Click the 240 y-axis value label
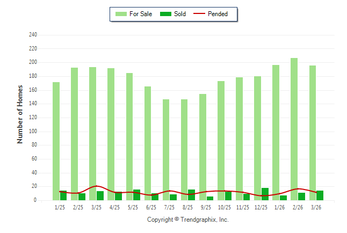Screen dimensions: 347x233 [33, 35]
